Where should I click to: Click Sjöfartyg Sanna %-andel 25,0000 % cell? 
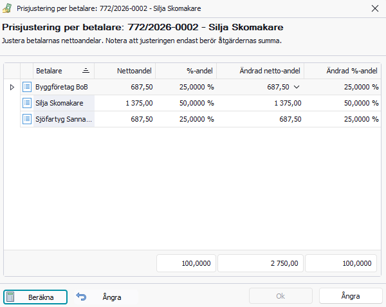pyautogui.click(x=186, y=119)
